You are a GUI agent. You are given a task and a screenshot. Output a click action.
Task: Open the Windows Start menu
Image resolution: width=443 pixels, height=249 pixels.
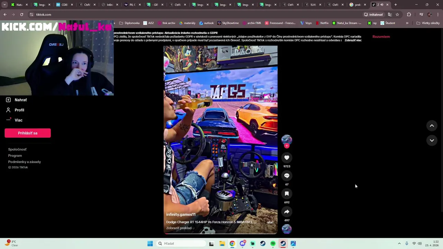coord(150,243)
